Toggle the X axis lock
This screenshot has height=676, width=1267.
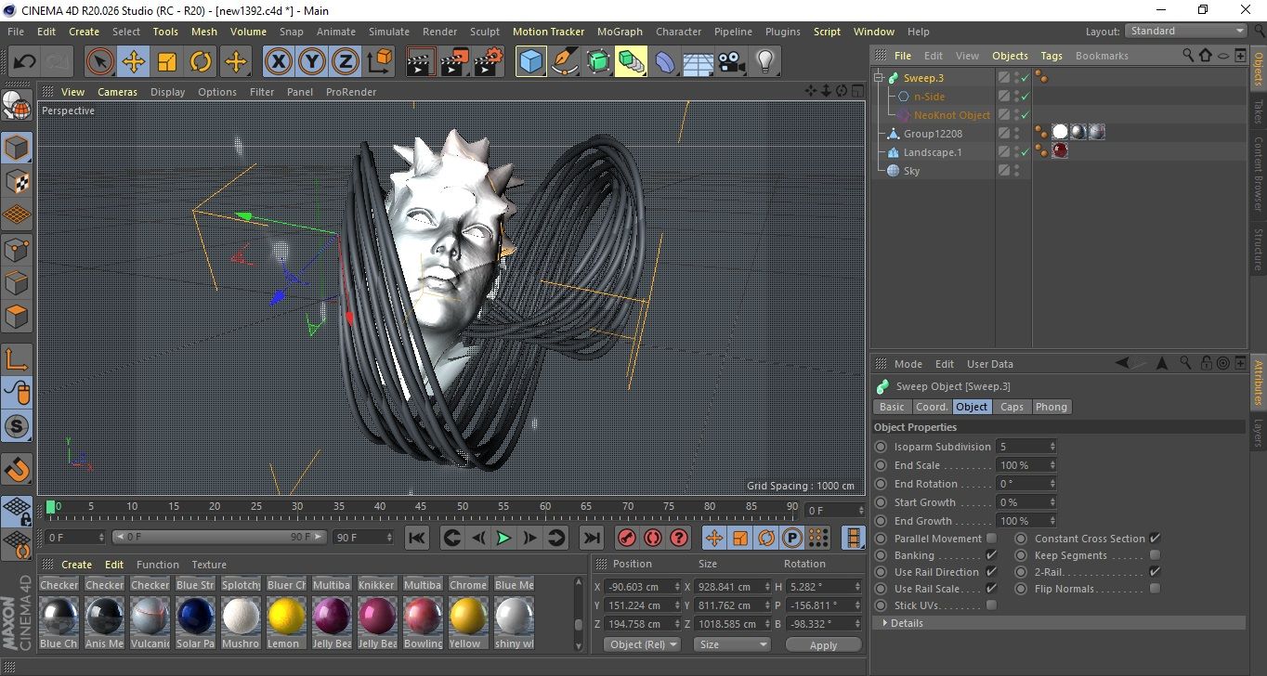pyautogui.click(x=278, y=62)
